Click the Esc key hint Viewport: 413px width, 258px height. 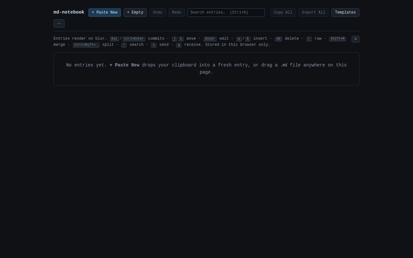[x=115, y=39]
